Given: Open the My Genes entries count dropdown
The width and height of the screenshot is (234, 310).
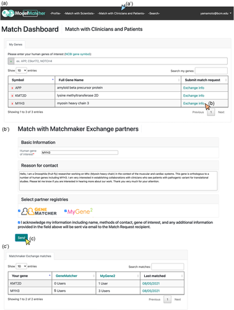Looking at the screenshot, I should click(21, 71).
